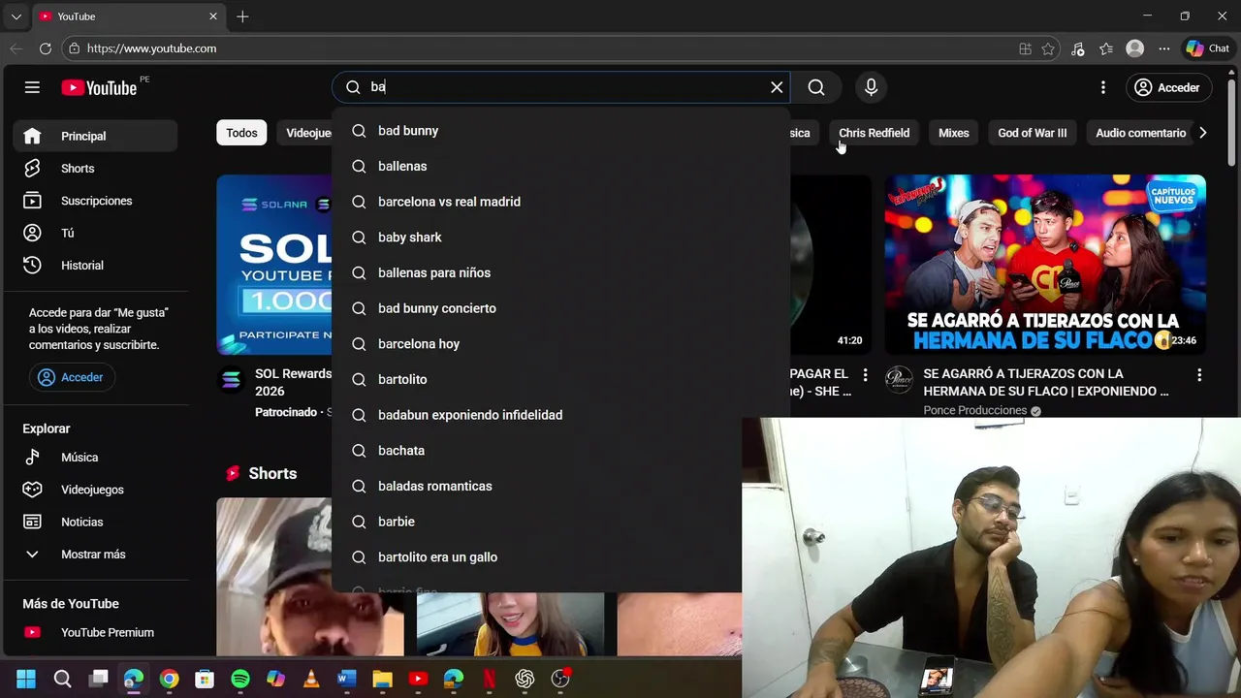Screen dimensions: 1241x698
Task: Open YouTube Premium link
Action: (95, 632)
